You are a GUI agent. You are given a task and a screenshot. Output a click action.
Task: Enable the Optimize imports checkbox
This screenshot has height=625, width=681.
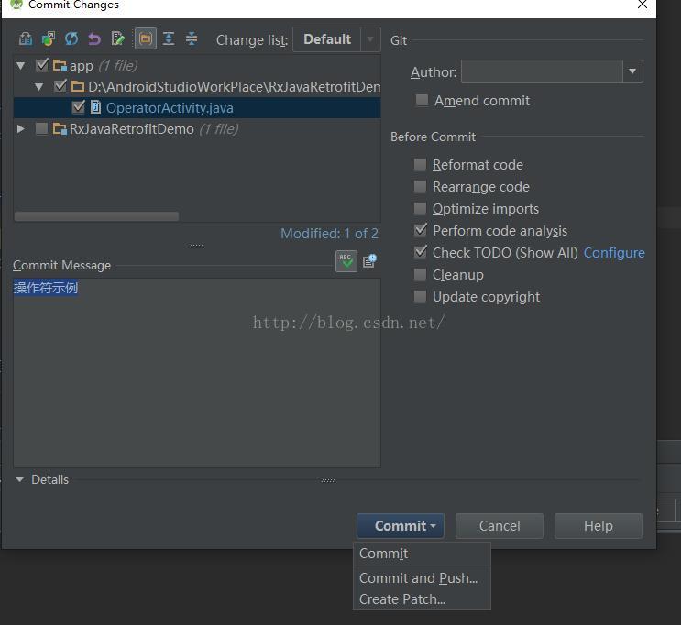(420, 208)
